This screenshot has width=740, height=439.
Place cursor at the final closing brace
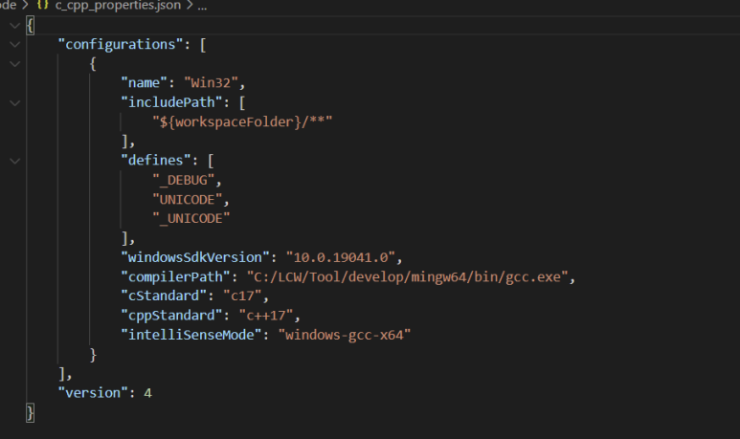pyautogui.click(x=31, y=413)
